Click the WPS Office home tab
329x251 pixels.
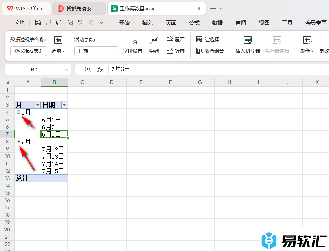(x=26, y=9)
